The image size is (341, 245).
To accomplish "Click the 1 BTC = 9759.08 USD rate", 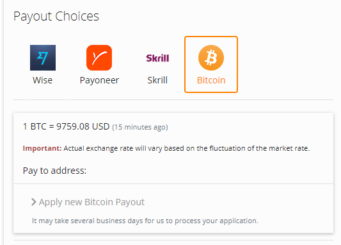I will (66, 126).
